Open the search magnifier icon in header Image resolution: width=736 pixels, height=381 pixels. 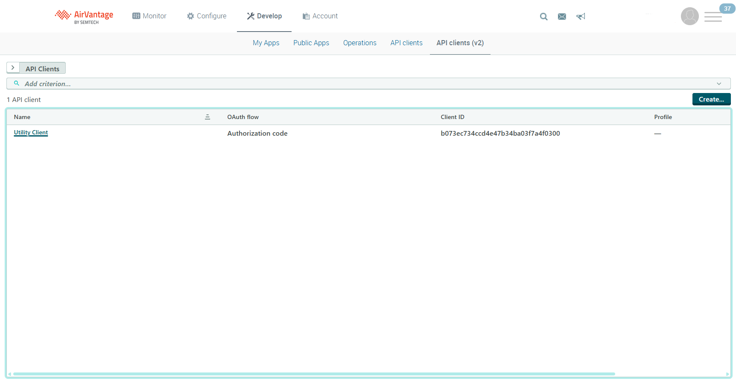coord(543,17)
